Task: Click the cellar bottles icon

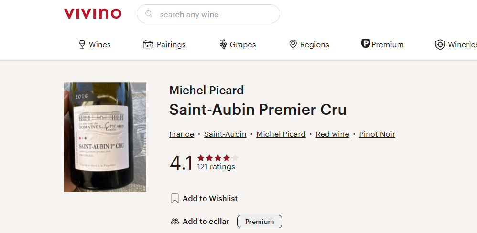Action: point(174,222)
